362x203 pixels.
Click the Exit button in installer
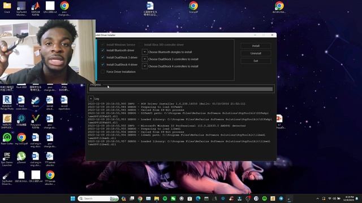pos(256,61)
